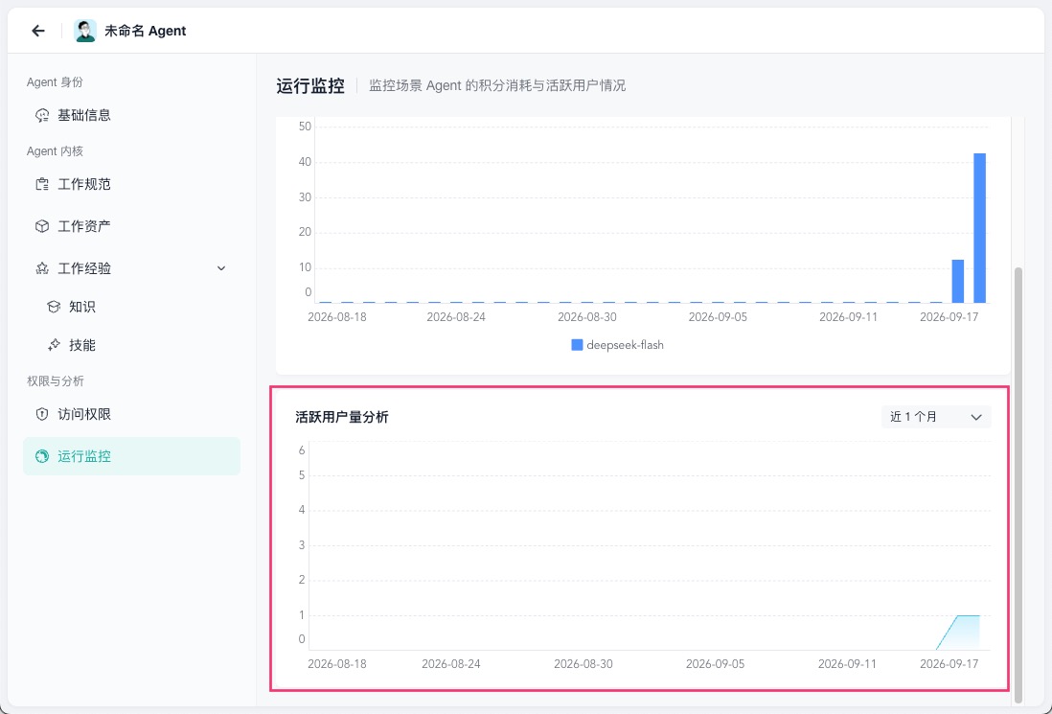1052x714 pixels.
Task: Click the 未命名 Agent title
Action: pos(146,31)
